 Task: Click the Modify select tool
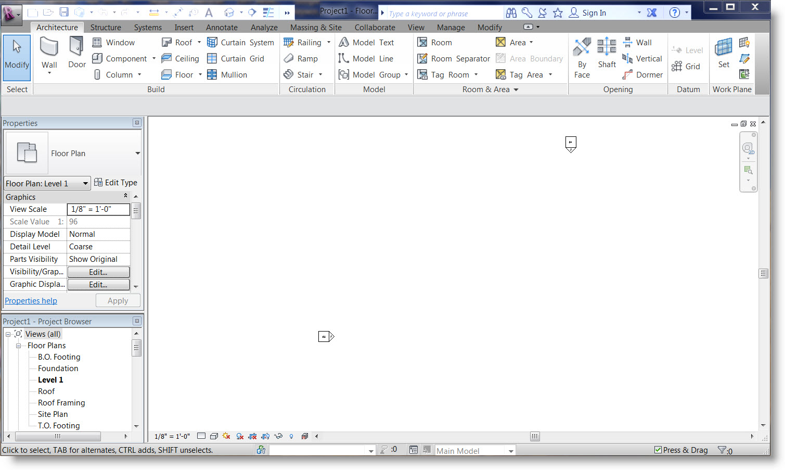tap(17, 57)
